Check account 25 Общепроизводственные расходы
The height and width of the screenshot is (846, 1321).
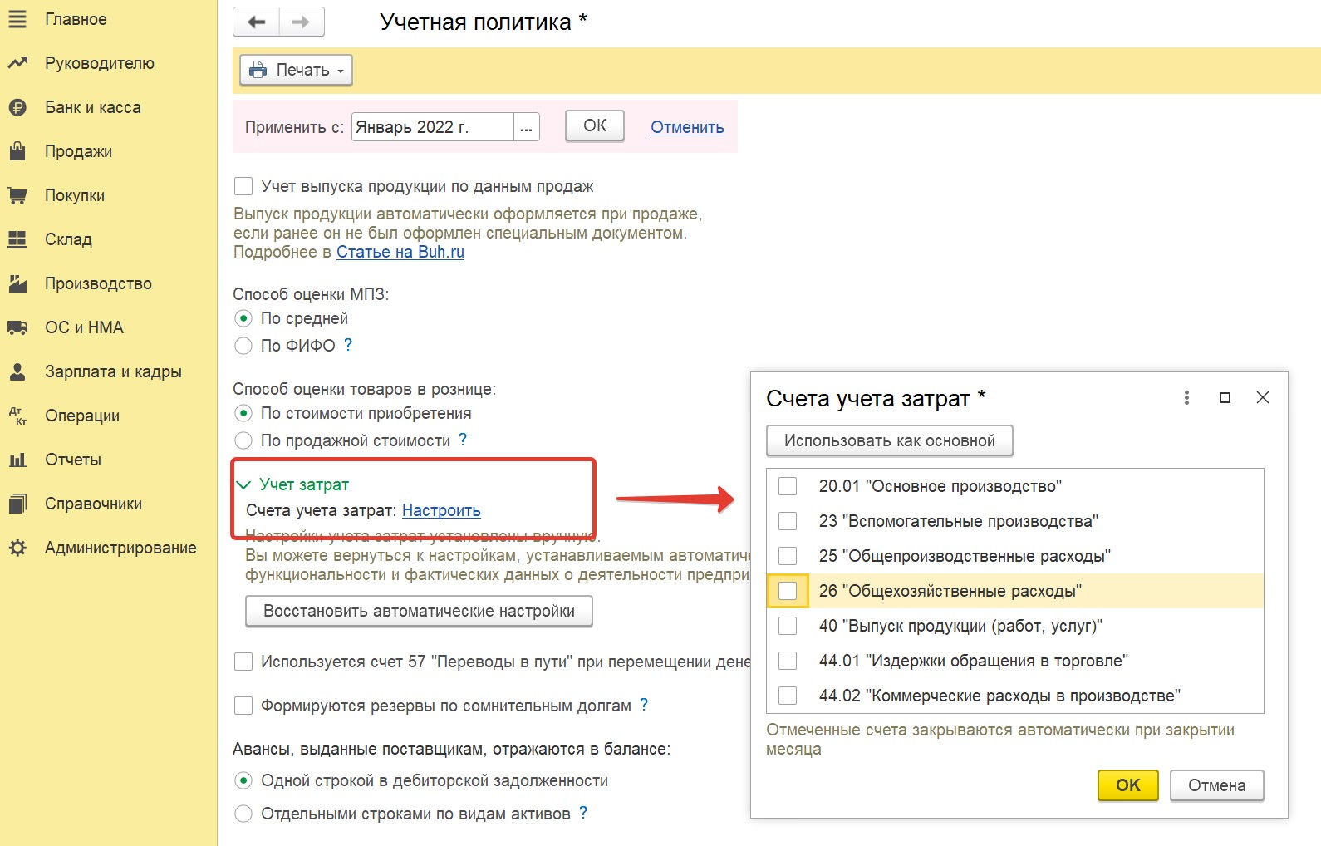pyautogui.click(x=788, y=556)
